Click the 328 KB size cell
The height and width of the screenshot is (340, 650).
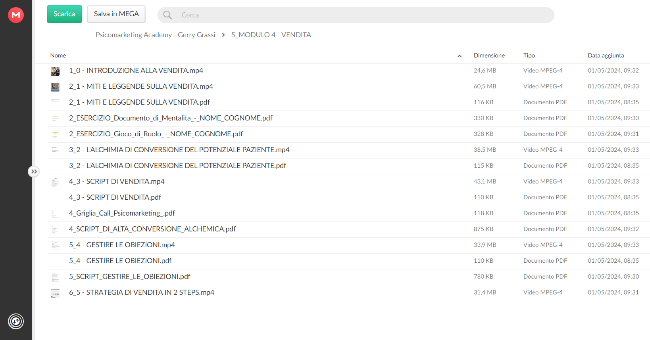pyautogui.click(x=483, y=134)
